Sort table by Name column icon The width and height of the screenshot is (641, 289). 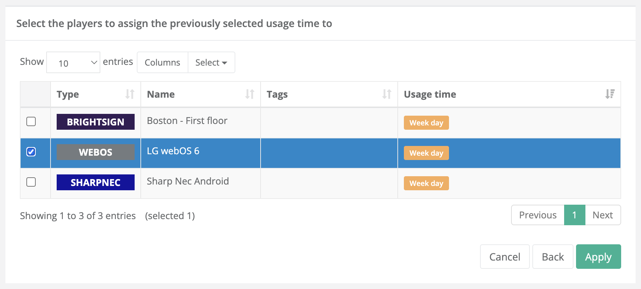coord(249,94)
